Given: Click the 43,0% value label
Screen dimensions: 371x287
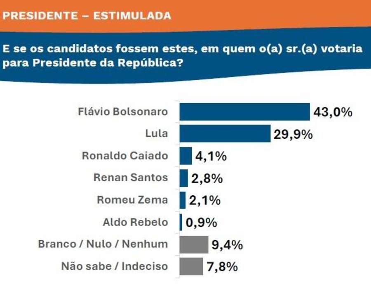Looking at the screenshot, I should 333,112.
